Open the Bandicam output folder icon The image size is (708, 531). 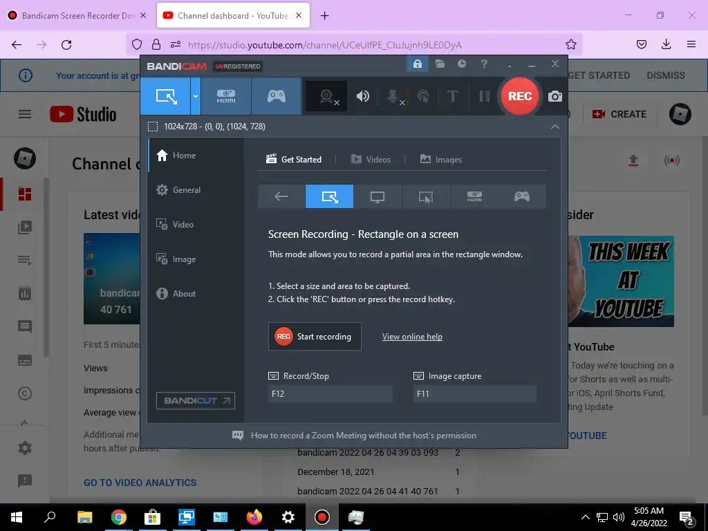440,64
